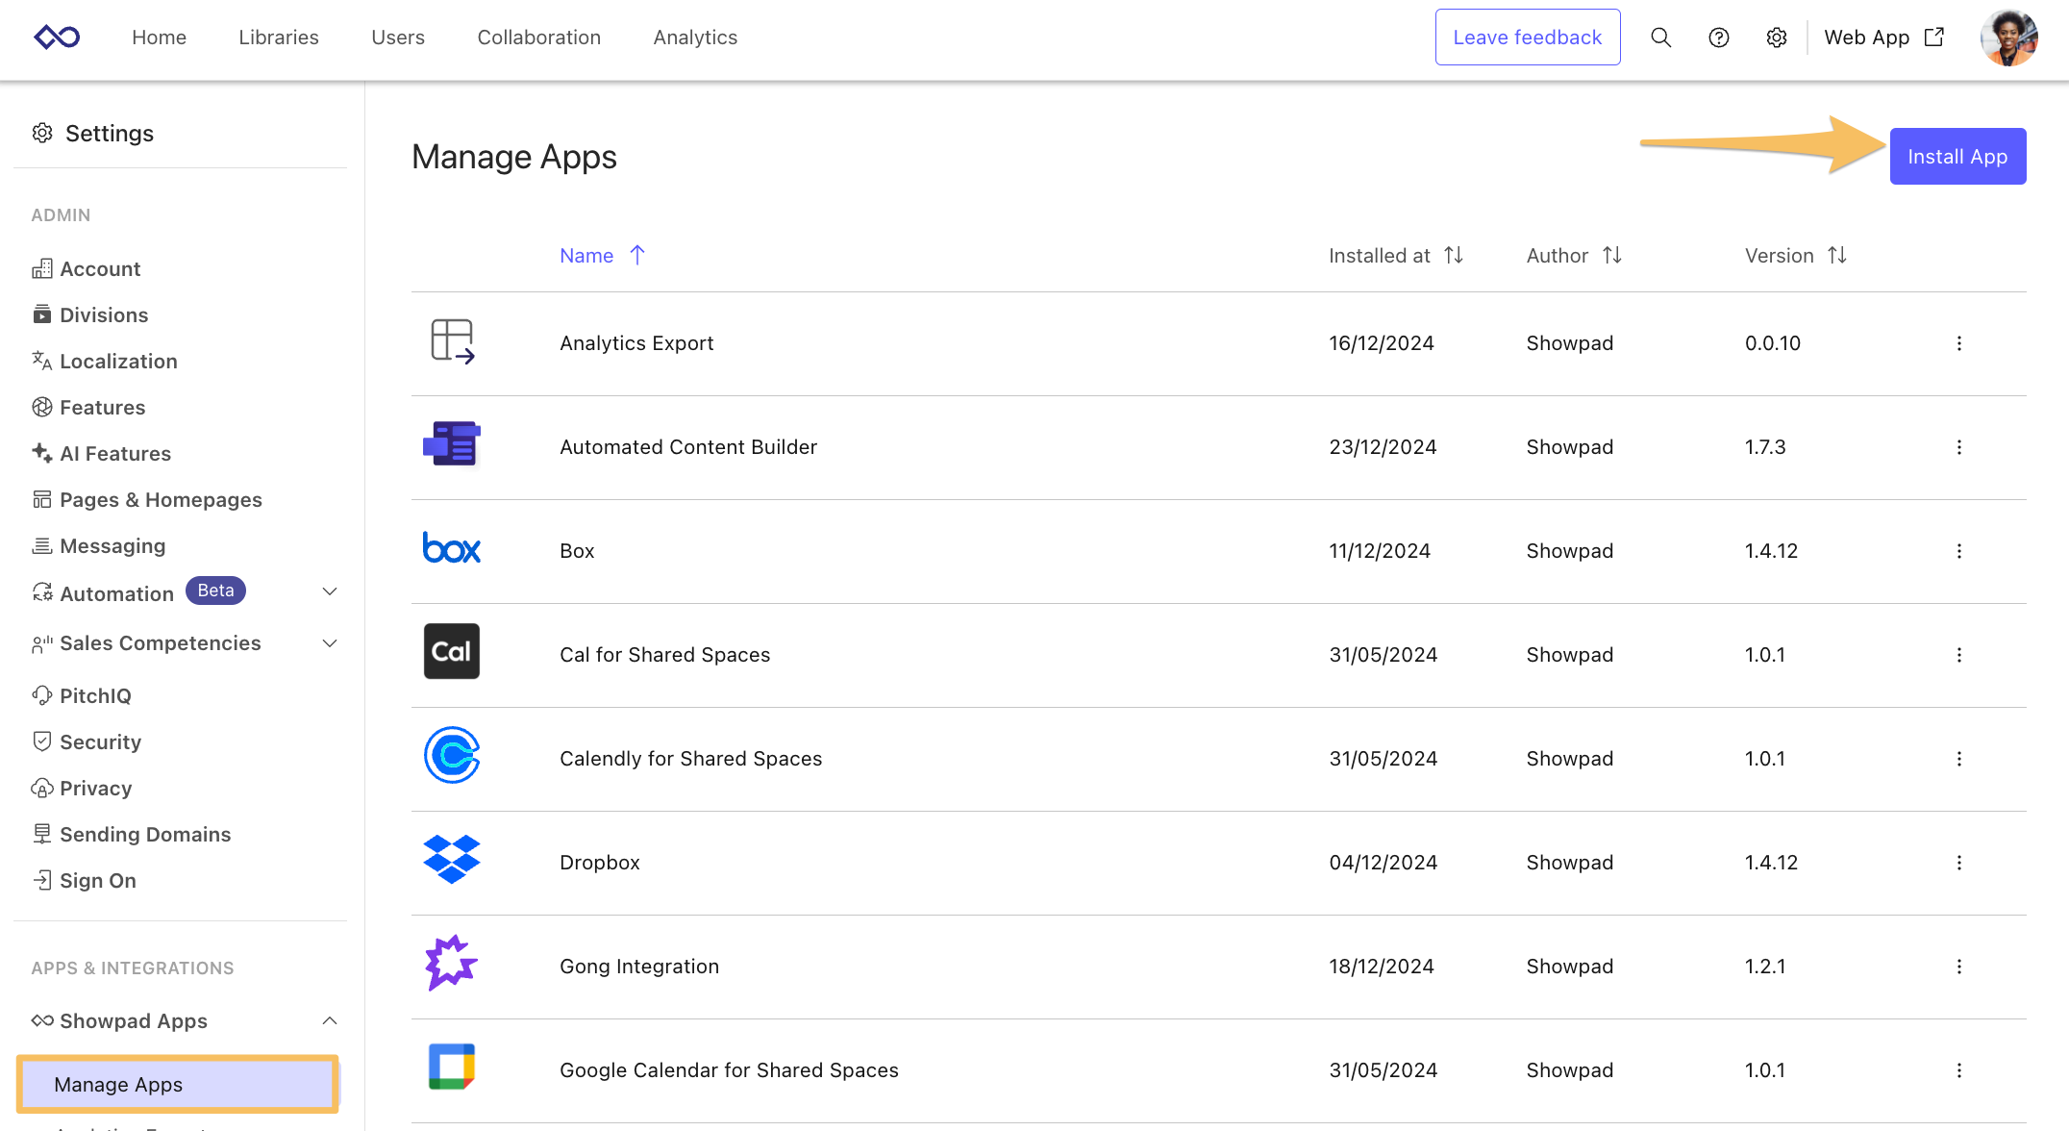
Task: Collapse the Showpad Apps section chevron
Action: [x=330, y=1020]
